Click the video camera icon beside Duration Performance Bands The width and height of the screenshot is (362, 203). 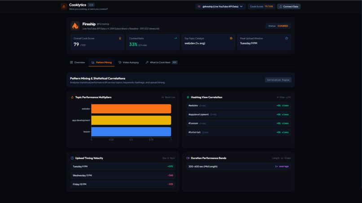click(188, 158)
